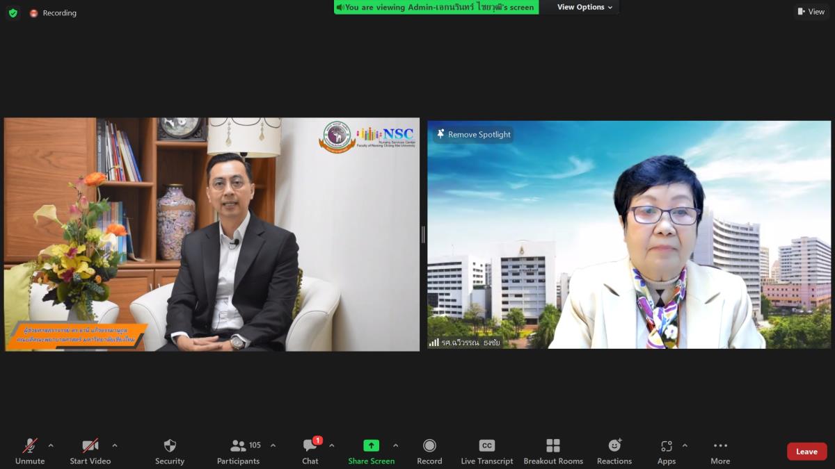Click the shared screen video of the man
835x469 pixels.
212,234
